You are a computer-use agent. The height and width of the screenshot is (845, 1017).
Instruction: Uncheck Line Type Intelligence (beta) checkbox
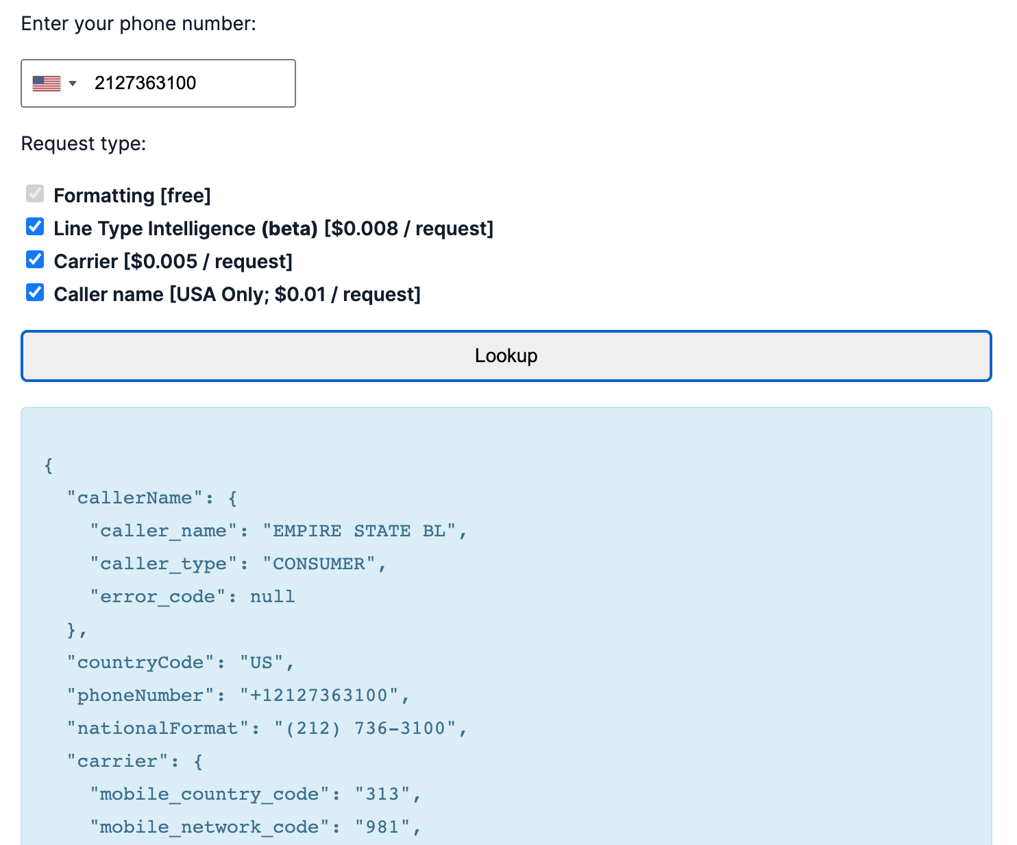35,227
